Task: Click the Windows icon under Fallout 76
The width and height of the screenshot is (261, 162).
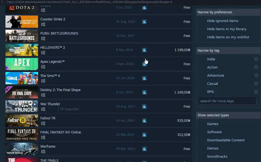Action: click(x=43, y=124)
